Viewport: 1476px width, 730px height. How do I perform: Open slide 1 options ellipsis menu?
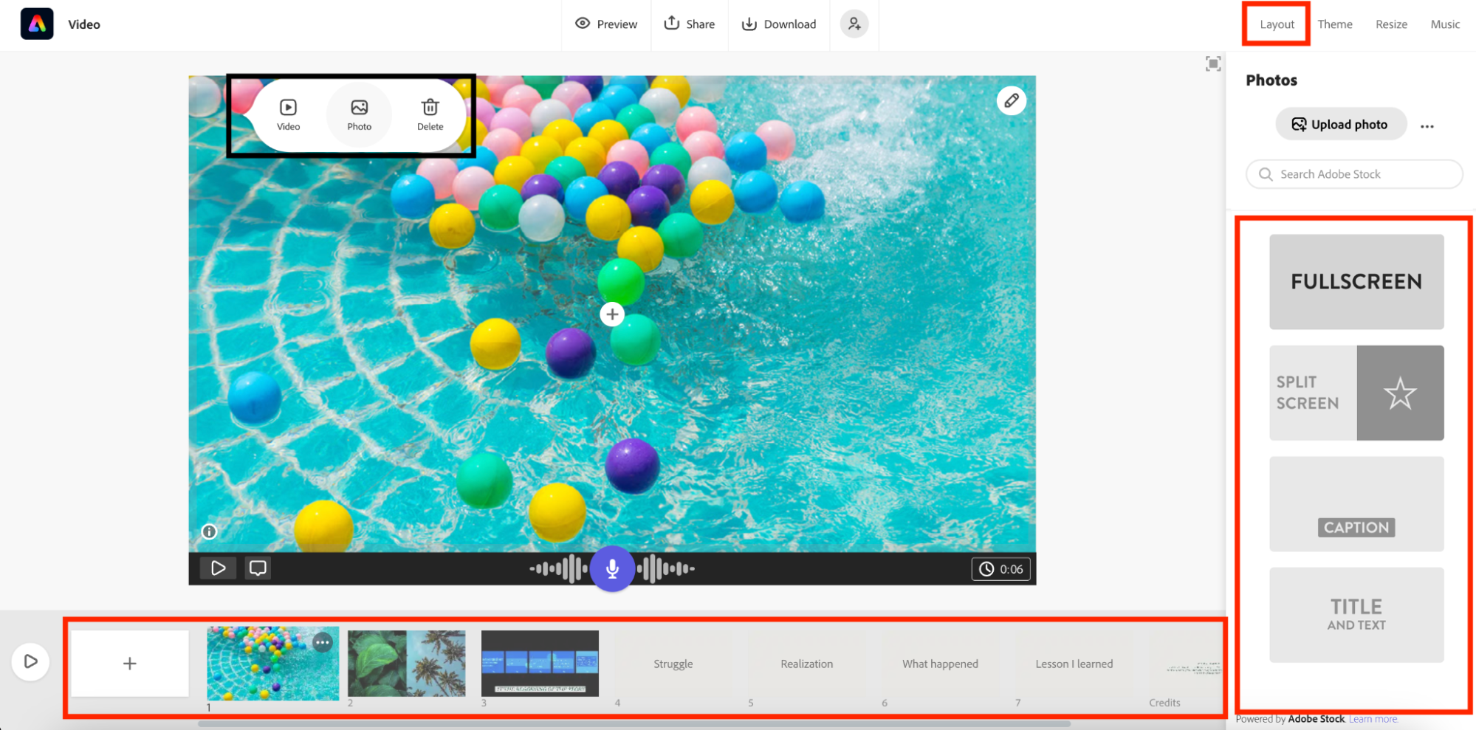323,642
